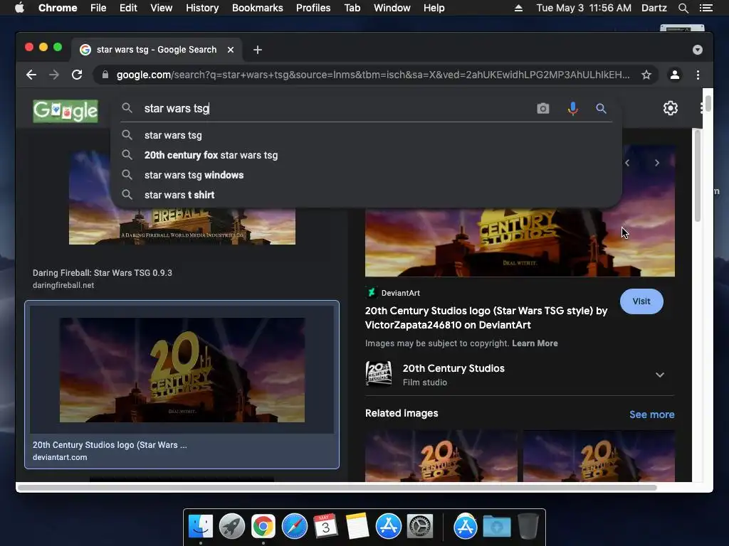Open the Help menu
The width and height of the screenshot is (729, 546).
pyautogui.click(x=434, y=8)
